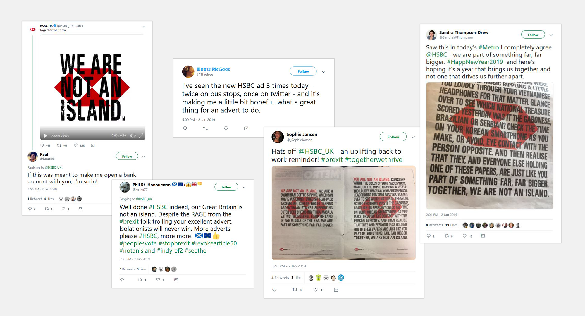Image resolution: width=585 pixels, height=316 pixels.
Task: Follow Sandra Thompson-Drew
Action: coord(533,35)
